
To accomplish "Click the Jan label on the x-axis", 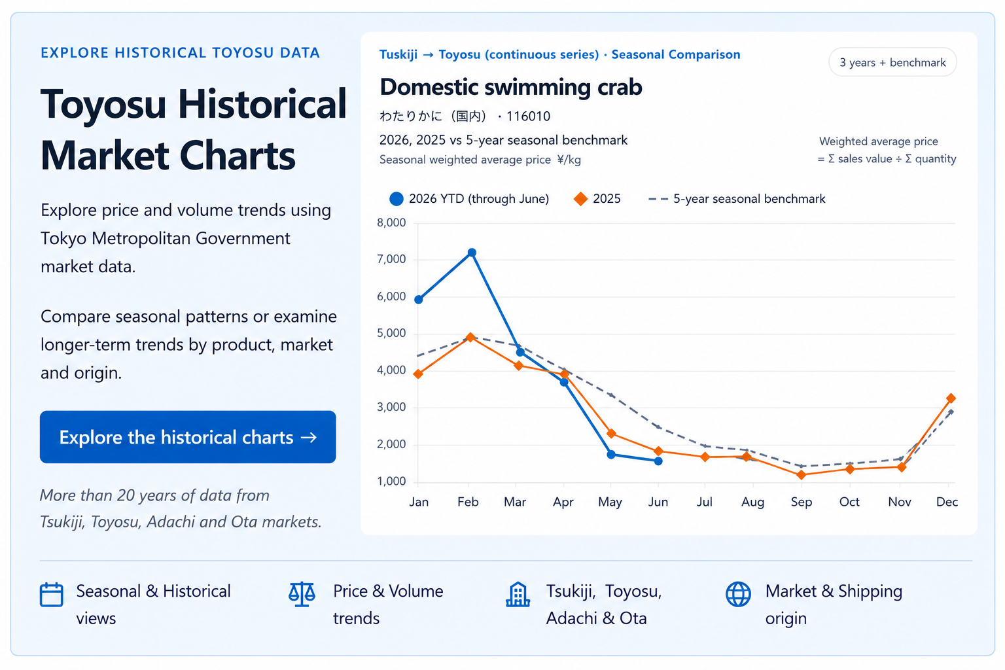I will pos(419,502).
